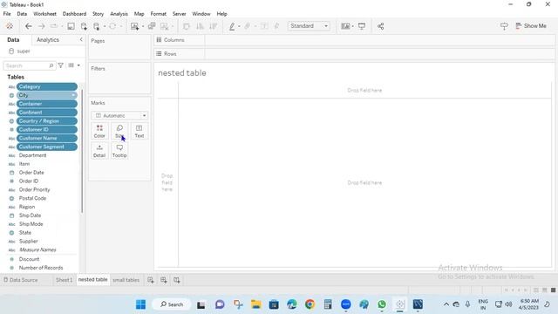558x314 pixels.
Task: Click the new worksheet toolbar icon
Action: (x=134, y=26)
